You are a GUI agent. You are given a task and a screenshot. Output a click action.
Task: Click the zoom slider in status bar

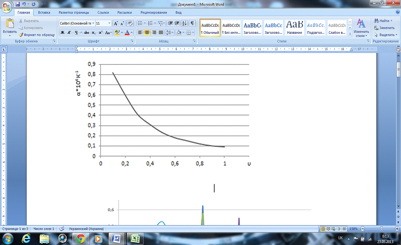[381, 229]
